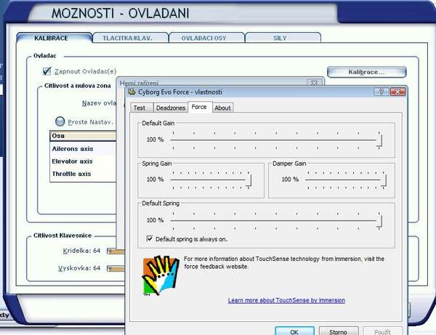Screen dimensions: 436x335
Task: Open Learn more about TouchSense by Immersion link
Action: (x=286, y=300)
